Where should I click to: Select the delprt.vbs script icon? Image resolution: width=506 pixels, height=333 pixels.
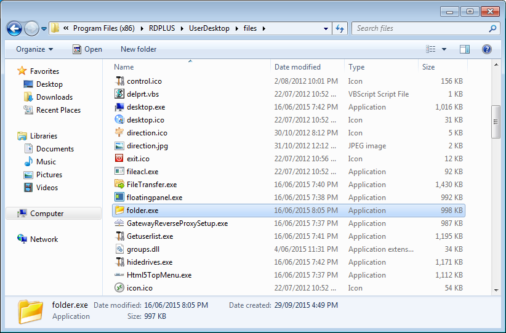click(119, 94)
